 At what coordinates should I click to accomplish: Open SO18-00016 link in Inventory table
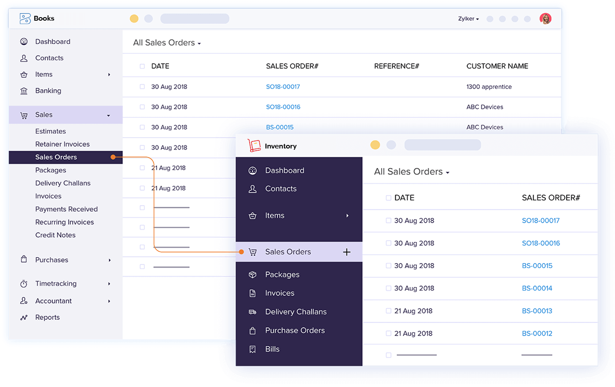[541, 243]
